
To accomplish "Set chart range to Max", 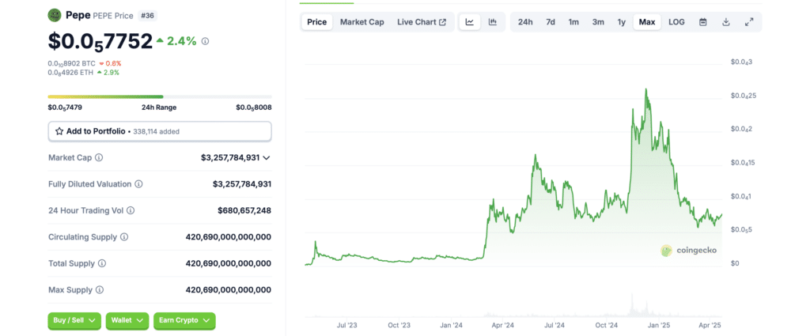I will pyautogui.click(x=647, y=21).
